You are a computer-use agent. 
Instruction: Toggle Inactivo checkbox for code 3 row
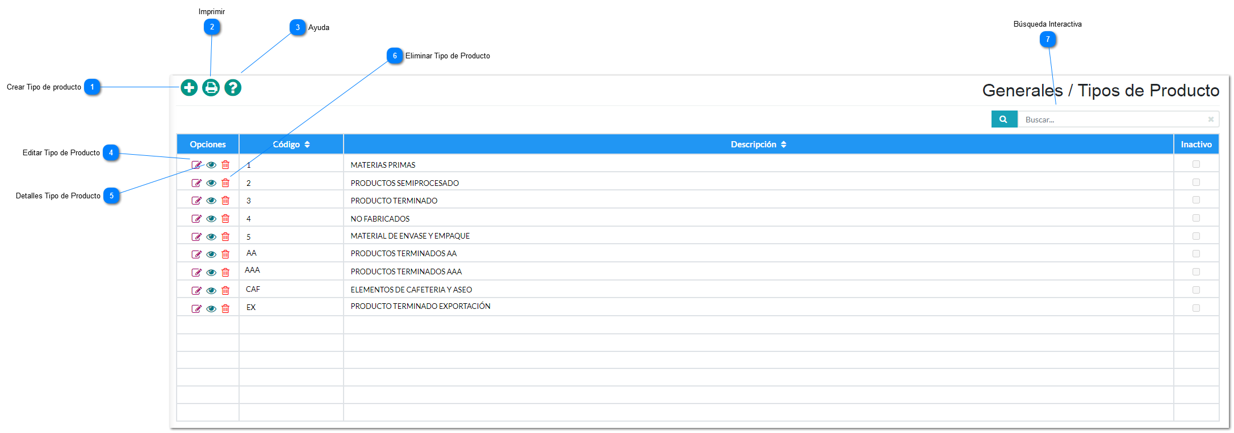1196,200
